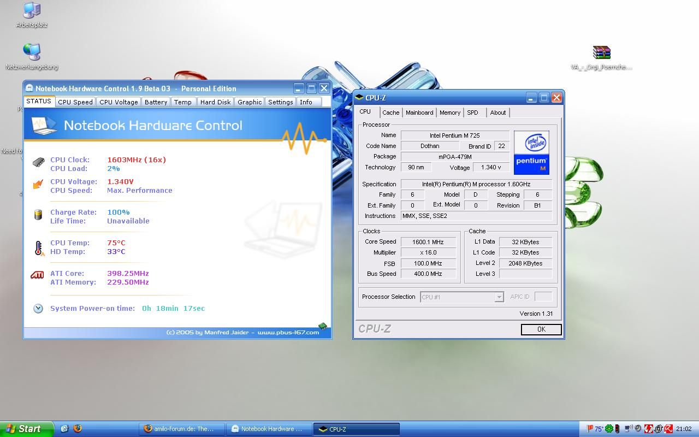Click the battery icon beside Charge Rate
This screenshot has height=437, width=699.
pyautogui.click(x=38, y=215)
